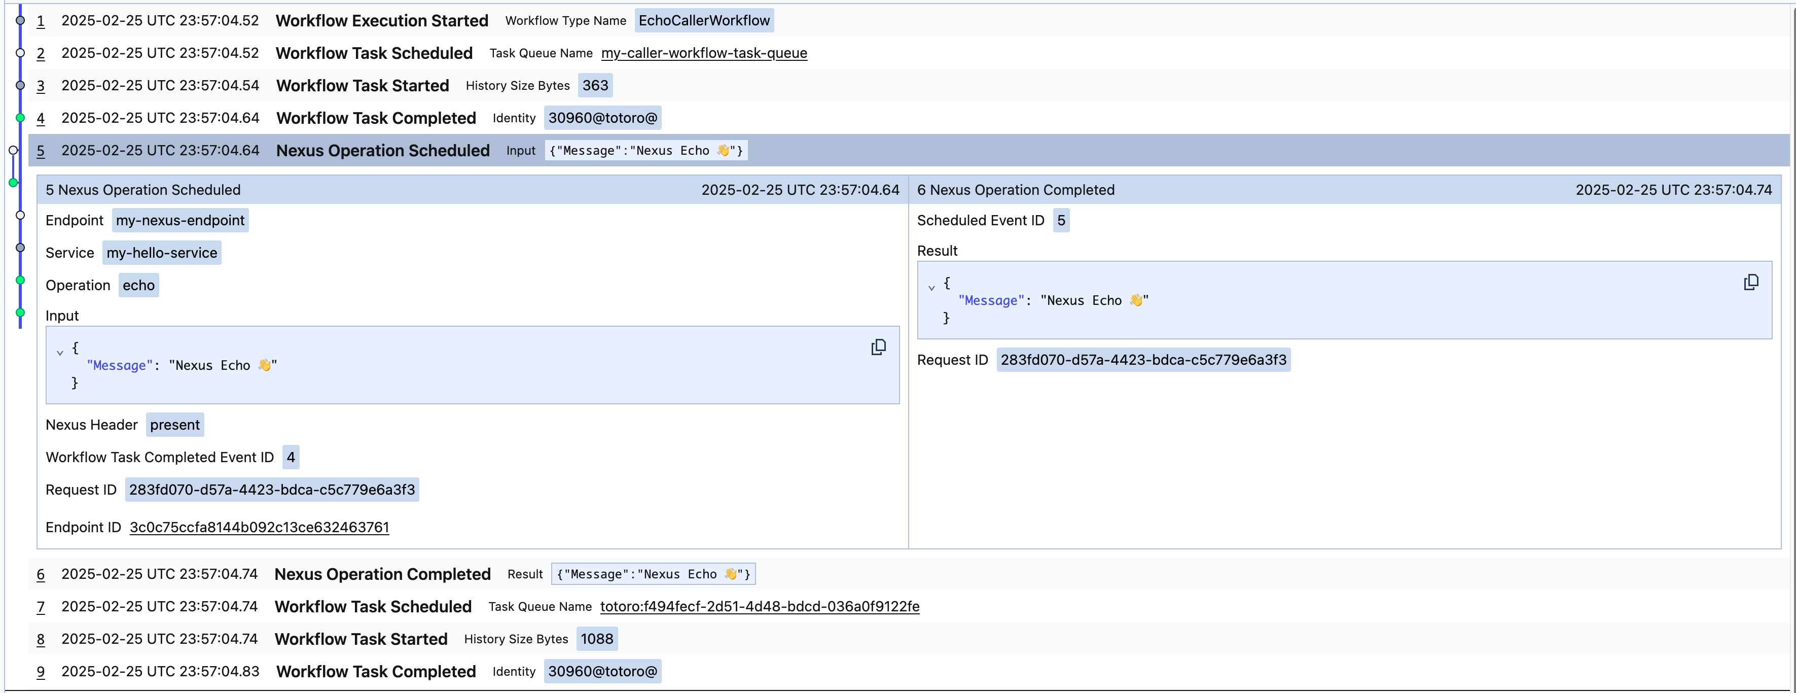Click event ID 6 link

click(41, 574)
